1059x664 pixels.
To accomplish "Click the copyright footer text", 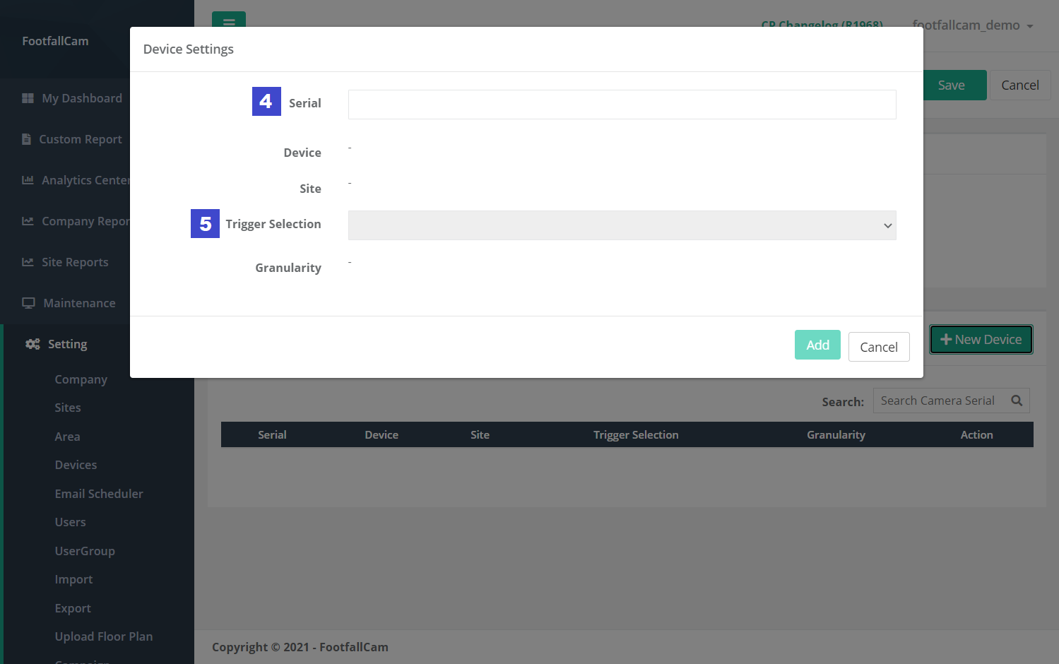I will tap(300, 647).
